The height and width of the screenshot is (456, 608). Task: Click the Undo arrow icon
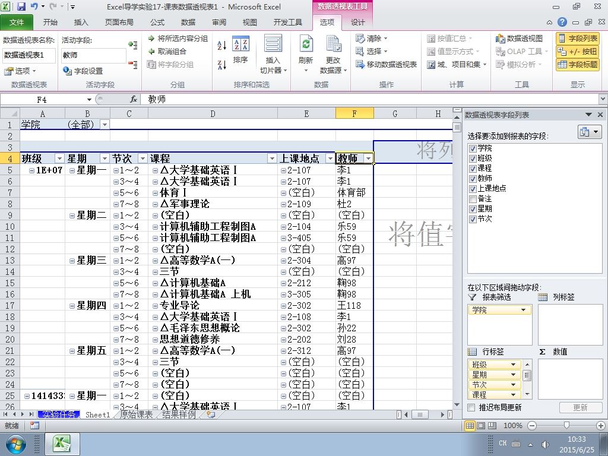34,7
